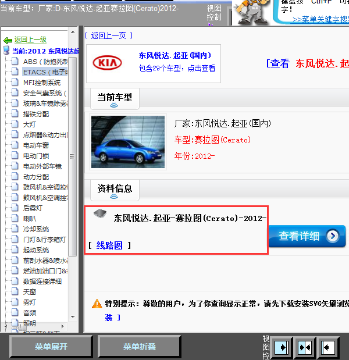The image size is (349, 360).
Task: Click the page icon next to 后雾灯
Action: [x=15, y=207]
